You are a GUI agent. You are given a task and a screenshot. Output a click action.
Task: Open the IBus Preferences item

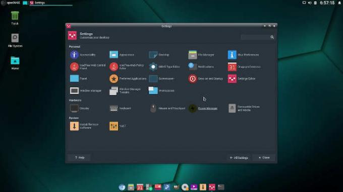(x=243, y=55)
